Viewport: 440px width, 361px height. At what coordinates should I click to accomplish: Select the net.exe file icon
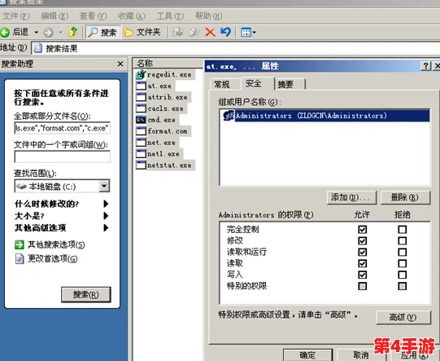point(141,143)
